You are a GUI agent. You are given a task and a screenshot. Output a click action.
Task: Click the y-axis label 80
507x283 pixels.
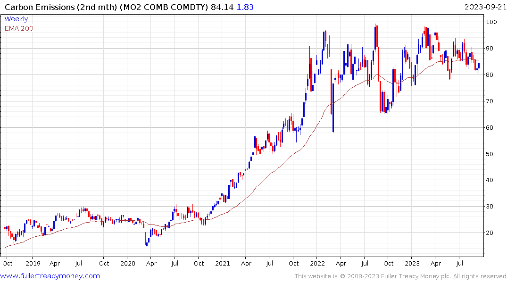pyautogui.click(x=490, y=75)
